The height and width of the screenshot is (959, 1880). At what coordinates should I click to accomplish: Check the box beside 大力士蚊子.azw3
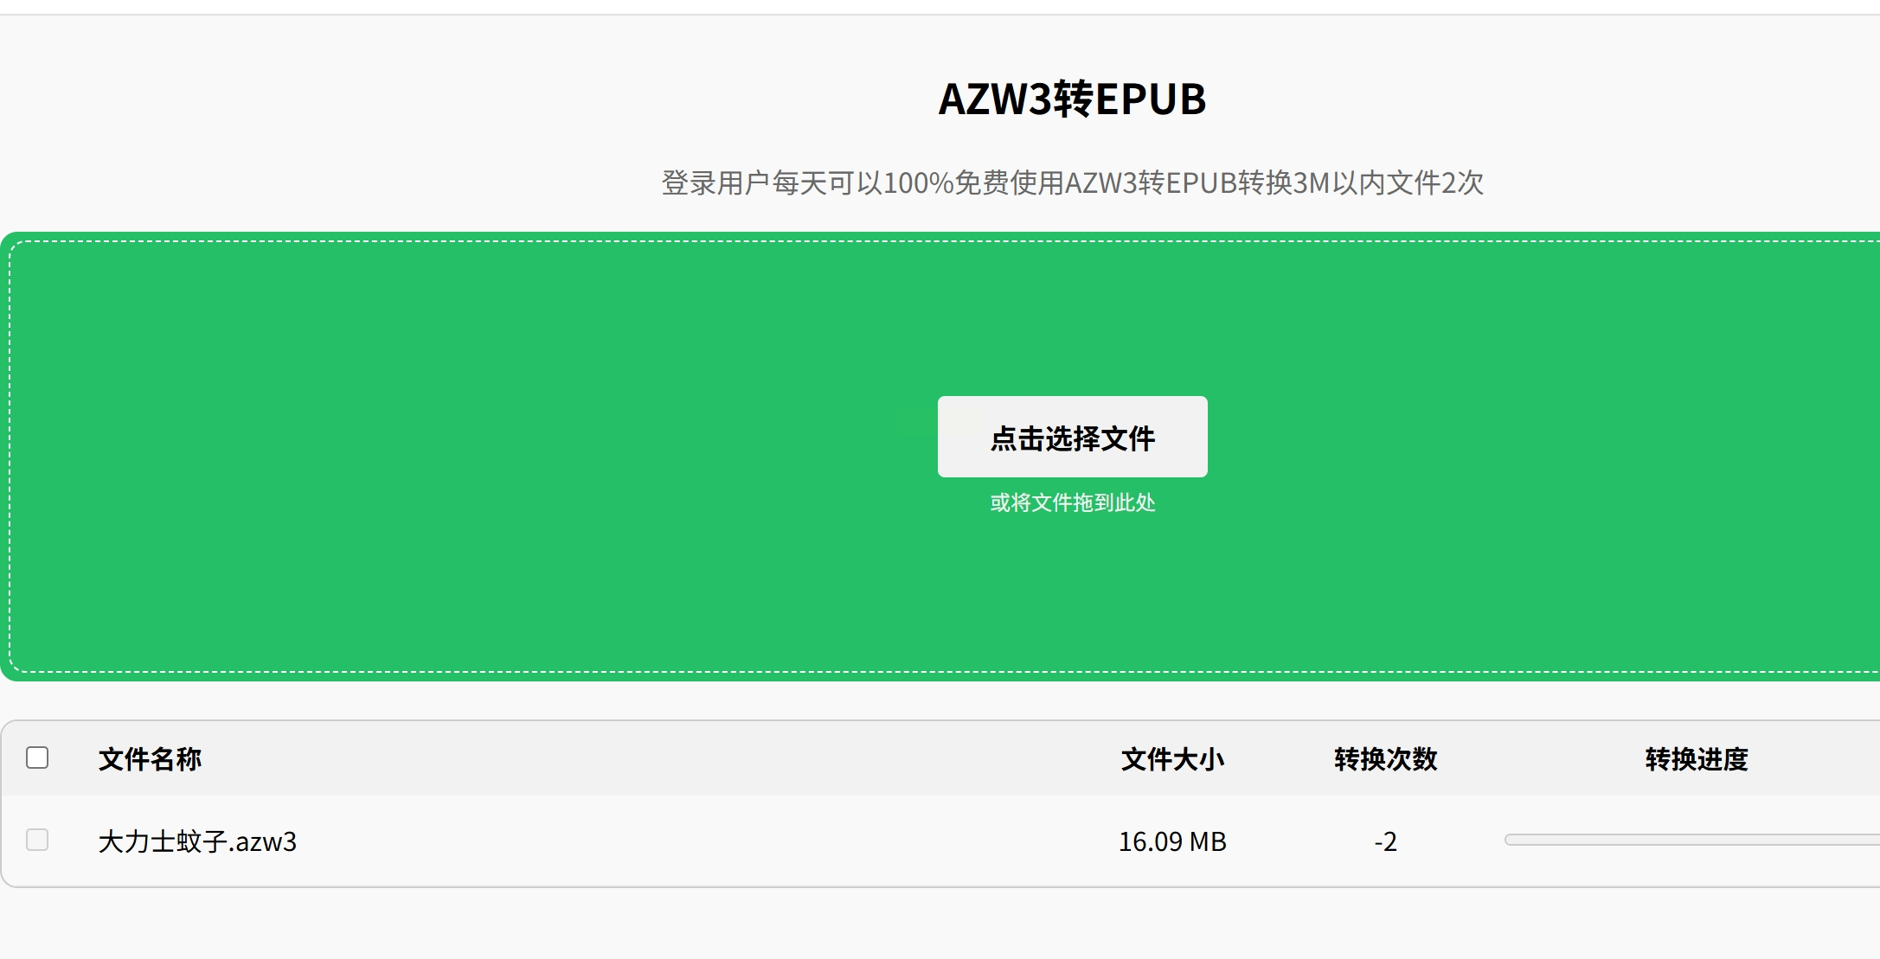coord(37,840)
